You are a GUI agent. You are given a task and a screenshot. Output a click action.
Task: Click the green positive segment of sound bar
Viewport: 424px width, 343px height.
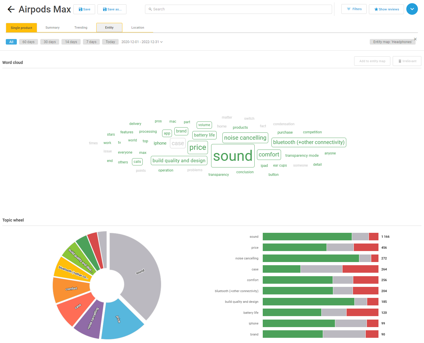coord(307,237)
